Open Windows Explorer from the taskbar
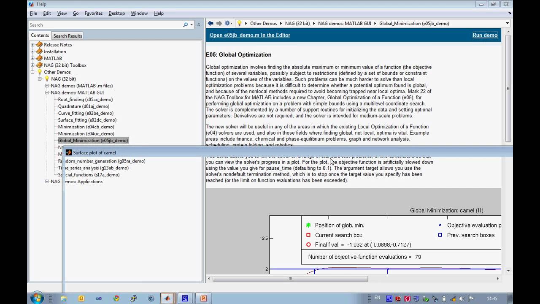 (x=64, y=298)
